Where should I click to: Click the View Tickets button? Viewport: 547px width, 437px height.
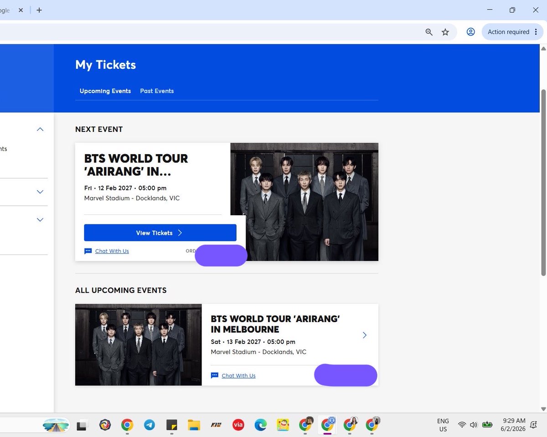(x=160, y=233)
